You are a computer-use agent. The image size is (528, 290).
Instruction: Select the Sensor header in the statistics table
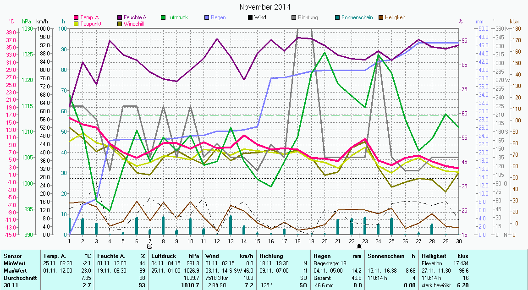point(12,256)
